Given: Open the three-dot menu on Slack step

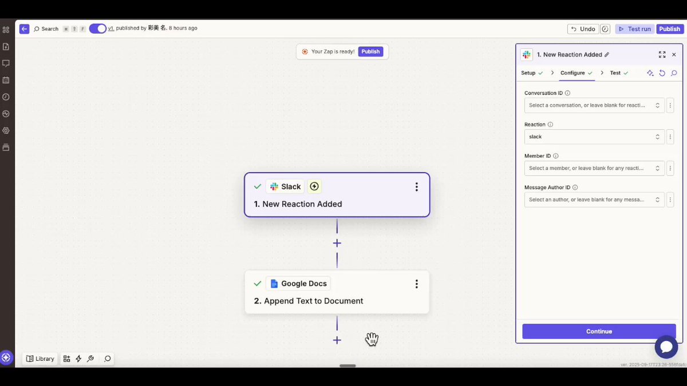Looking at the screenshot, I should [x=416, y=187].
